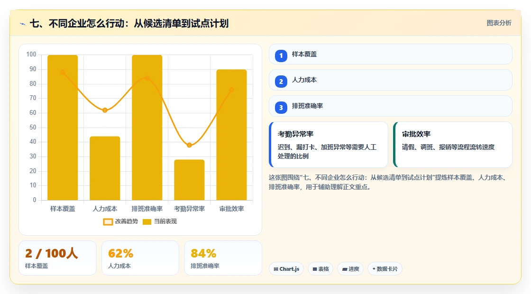
Task: Click the 图表分析 label in header
Action: (x=499, y=23)
